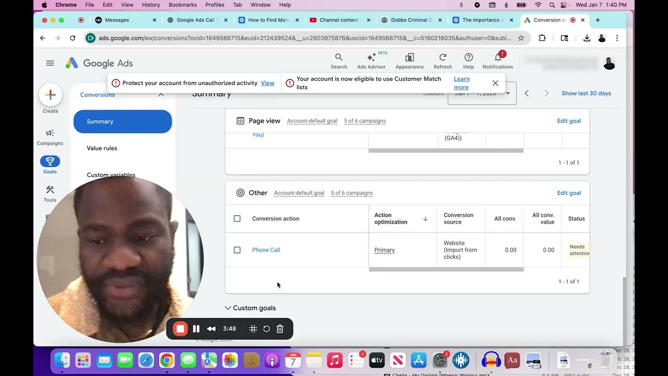Expand the Custom goals section
This screenshot has width=668, height=376.
250,308
